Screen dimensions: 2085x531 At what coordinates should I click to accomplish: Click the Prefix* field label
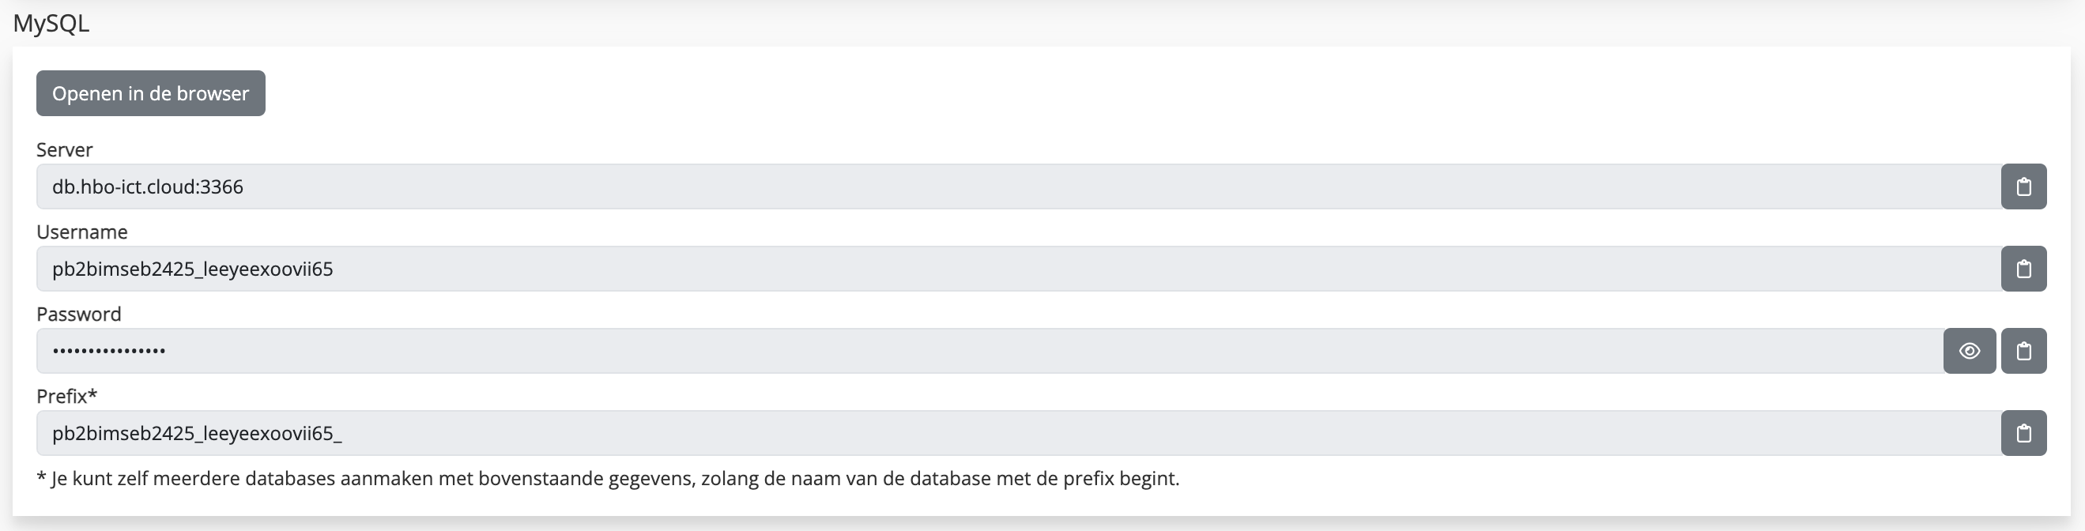[66, 397]
